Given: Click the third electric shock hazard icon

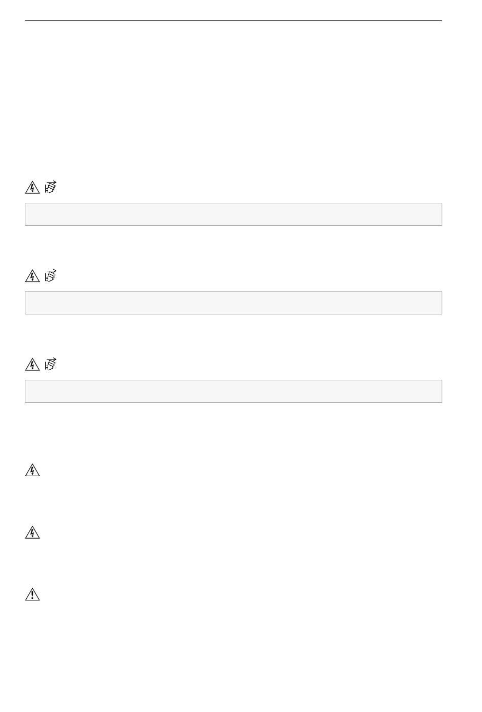Looking at the screenshot, I should click(x=32, y=365).
